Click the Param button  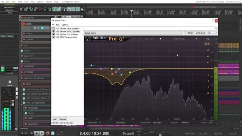click(191, 33)
